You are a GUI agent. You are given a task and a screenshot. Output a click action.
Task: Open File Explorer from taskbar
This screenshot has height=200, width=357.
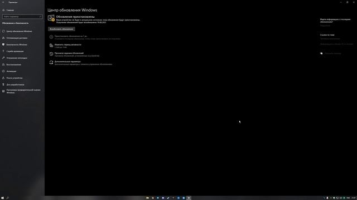pyautogui.click(x=147, y=198)
